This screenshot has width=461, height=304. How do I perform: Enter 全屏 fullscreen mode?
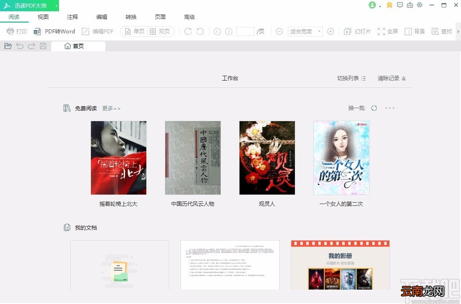(388, 31)
